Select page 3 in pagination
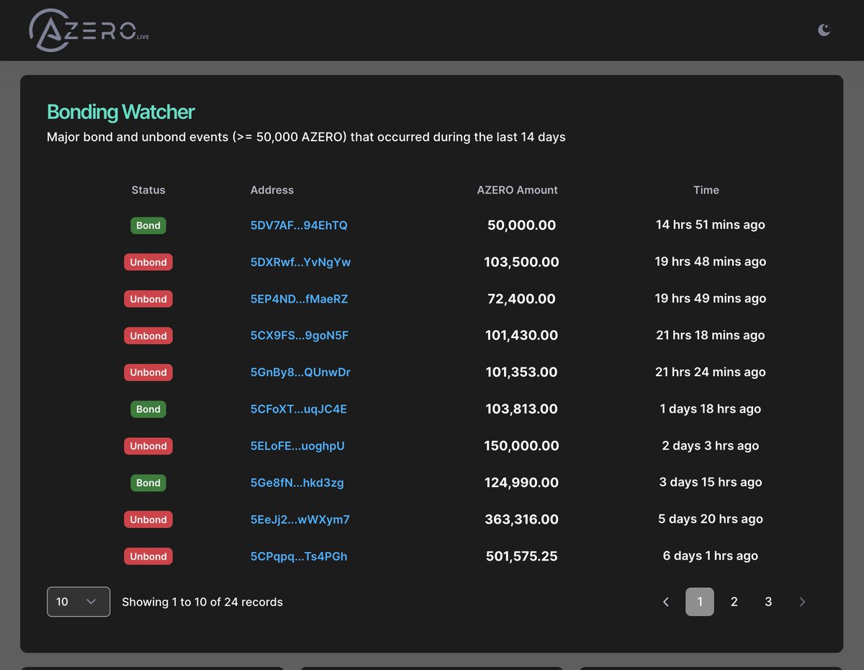The height and width of the screenshot is (670, 864). click(x=768, y=602)
